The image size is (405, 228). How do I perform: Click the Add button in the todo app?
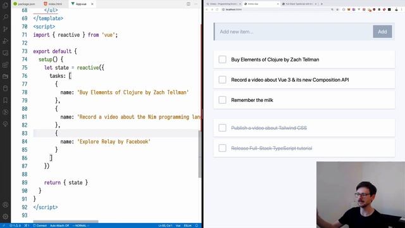[382, 32]
